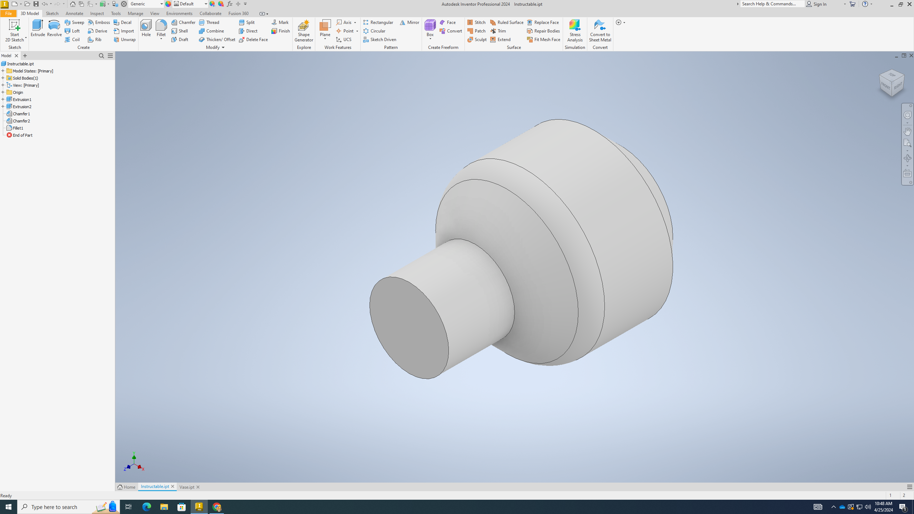
Task: Use the Split tool
Action: [x=247, y=22]
